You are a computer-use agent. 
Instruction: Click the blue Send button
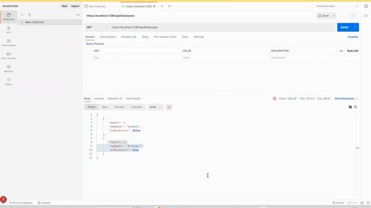click(344, 27)
